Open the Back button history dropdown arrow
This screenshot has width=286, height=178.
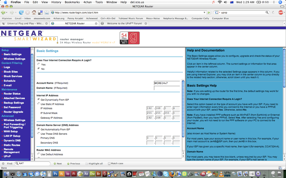point(7,13)
